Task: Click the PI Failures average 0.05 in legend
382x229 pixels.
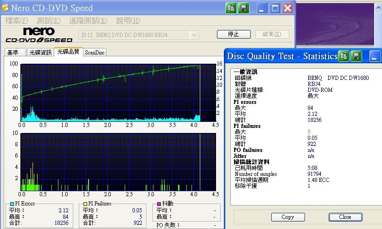Action: click(x=137, y=211)
